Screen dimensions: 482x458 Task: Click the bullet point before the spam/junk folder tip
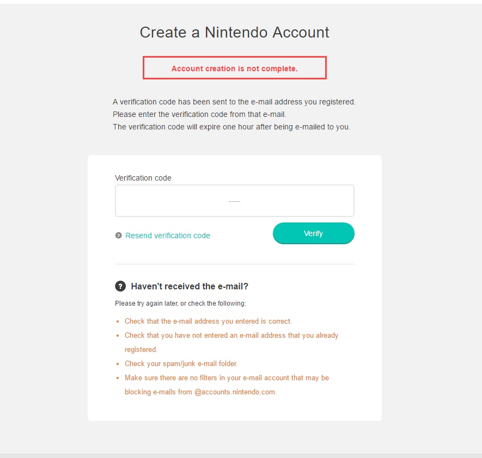pyautogui.click(x=117, y=364)
